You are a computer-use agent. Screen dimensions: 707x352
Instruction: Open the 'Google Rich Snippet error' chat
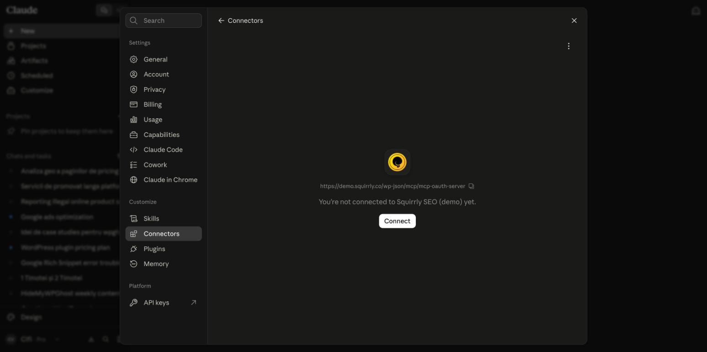[x=69, y=263]
